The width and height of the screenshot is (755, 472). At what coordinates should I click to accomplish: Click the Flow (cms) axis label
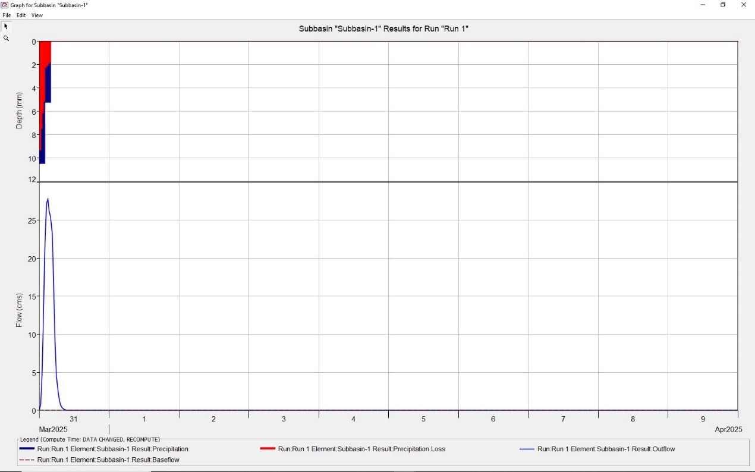coord(19,310)
